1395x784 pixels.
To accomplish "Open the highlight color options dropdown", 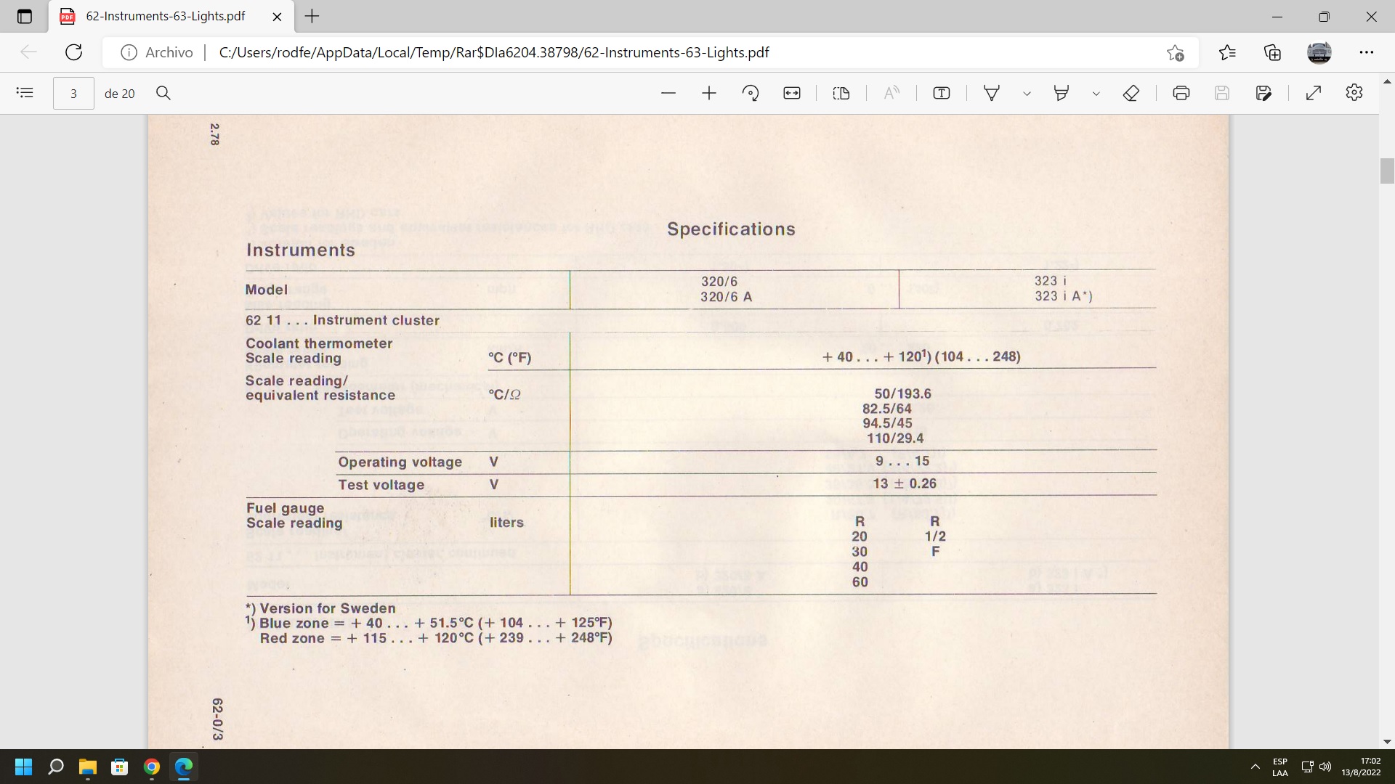I will pos(1096,94).
